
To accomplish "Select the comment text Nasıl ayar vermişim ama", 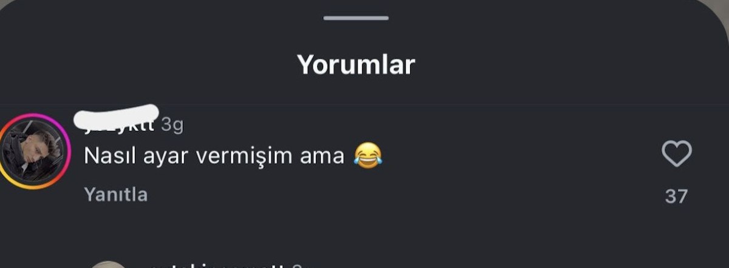I will (214, 156).
